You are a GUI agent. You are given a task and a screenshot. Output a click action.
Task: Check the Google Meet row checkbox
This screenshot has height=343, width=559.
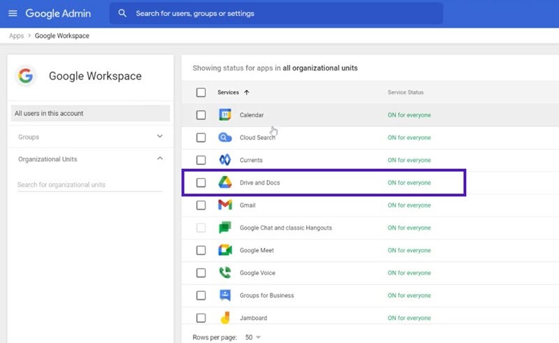(x=201, y=250)
